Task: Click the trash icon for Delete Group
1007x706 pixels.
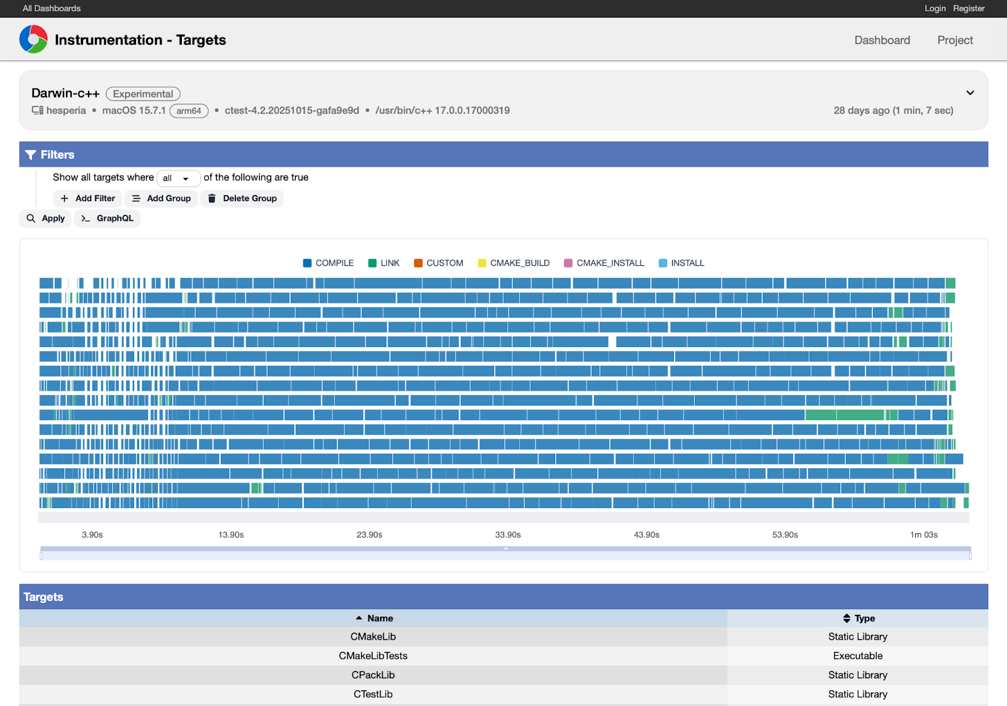Action: [x=212, y=199]
